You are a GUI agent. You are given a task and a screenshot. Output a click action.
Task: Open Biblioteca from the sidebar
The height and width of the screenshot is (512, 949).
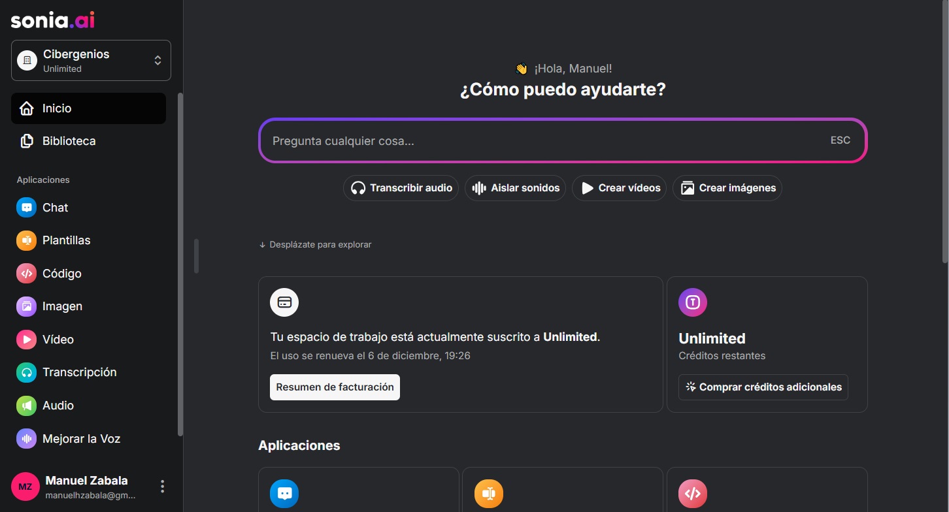coord(88,141)
